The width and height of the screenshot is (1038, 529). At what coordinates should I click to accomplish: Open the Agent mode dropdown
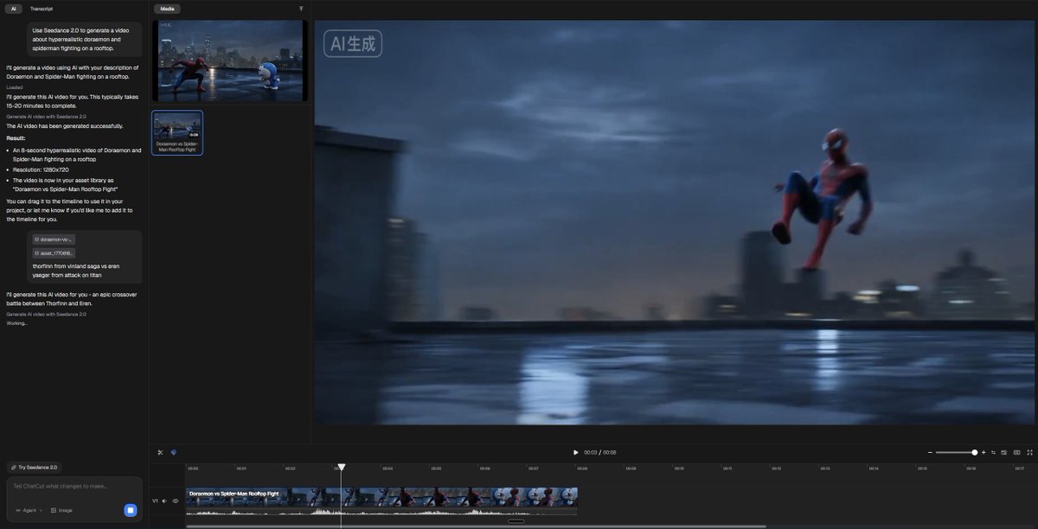29,510
